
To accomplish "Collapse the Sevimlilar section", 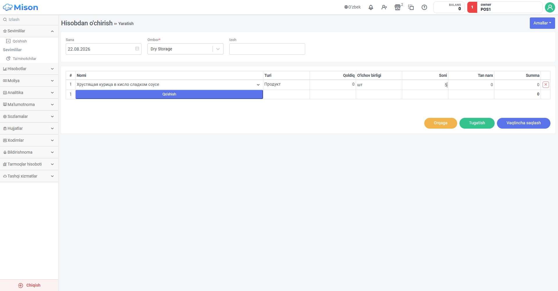I will click(x=29, y=31).
